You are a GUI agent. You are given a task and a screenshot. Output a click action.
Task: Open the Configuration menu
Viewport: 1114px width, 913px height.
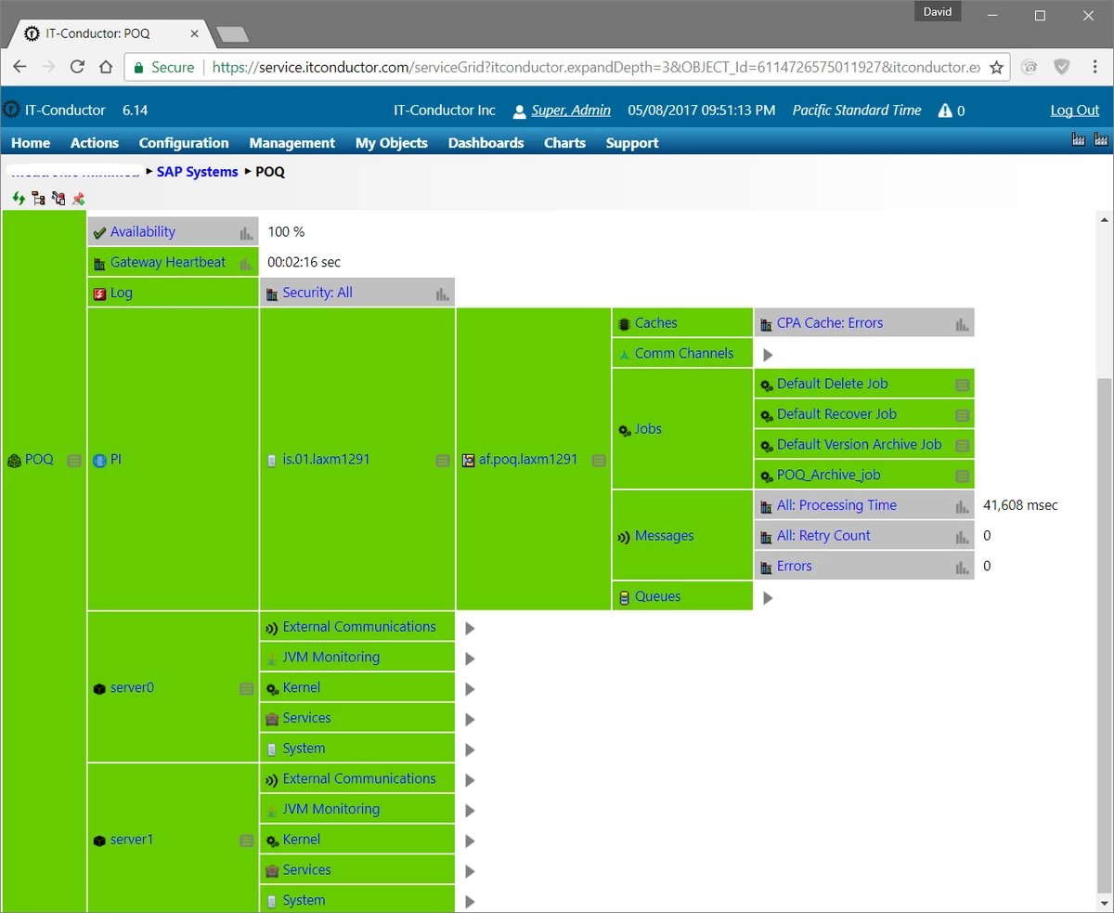coord(184,143)
